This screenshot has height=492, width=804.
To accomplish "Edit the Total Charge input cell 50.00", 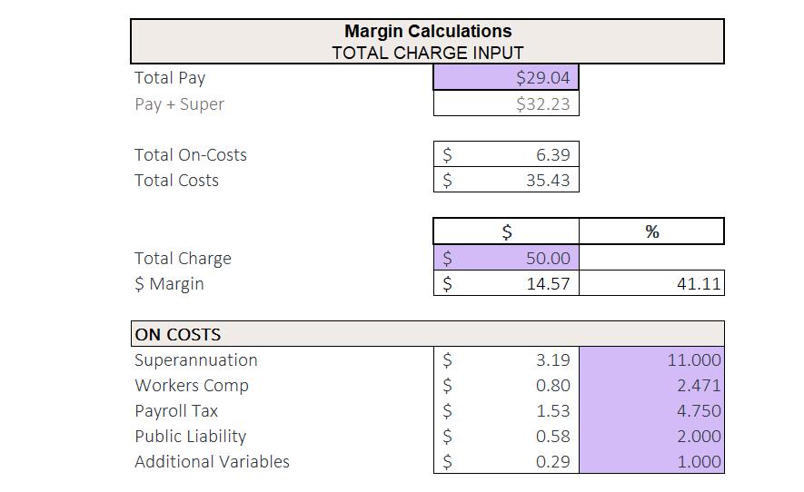I will coord(506,258).
